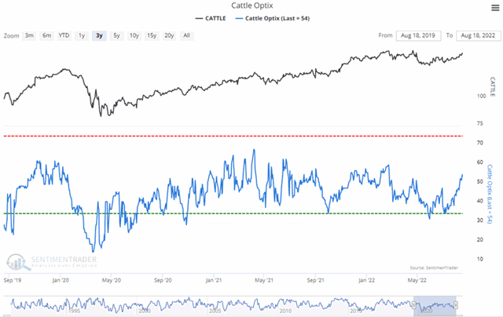
Task: Select the 3m zoom range
Action: (x=29, y=35)
